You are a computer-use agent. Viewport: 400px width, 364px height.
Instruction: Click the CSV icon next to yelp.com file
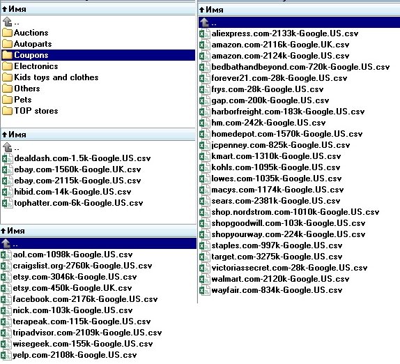click(x=6, y=355)
